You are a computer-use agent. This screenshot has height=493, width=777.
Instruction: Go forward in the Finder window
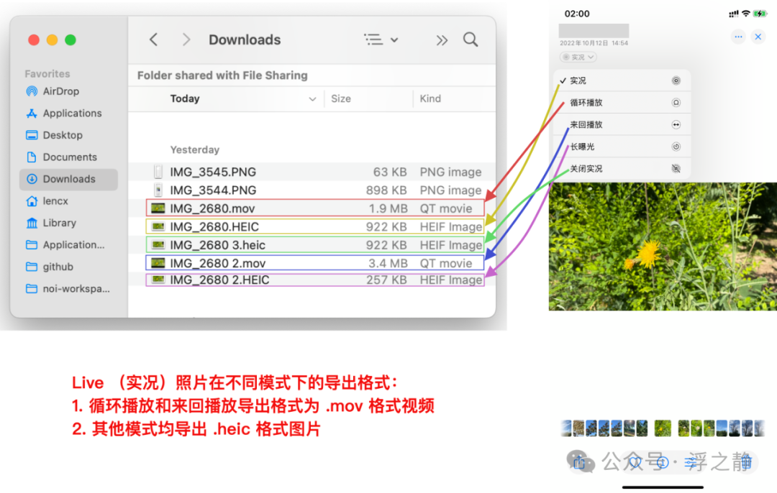186,40
